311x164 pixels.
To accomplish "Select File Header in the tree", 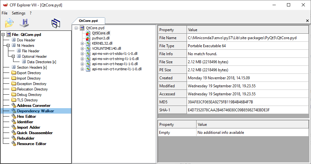I will [x=31, y=51].
